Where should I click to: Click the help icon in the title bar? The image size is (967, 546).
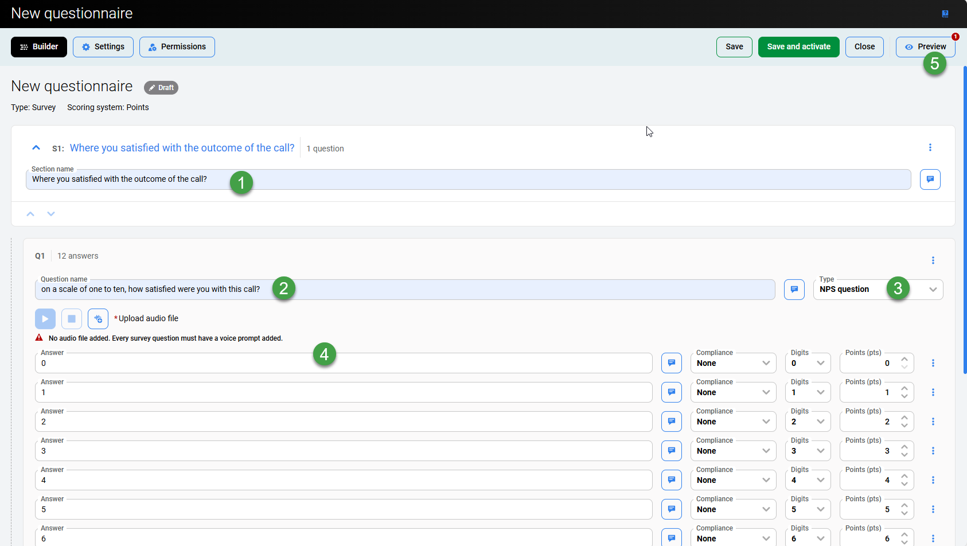click(945, 14)
